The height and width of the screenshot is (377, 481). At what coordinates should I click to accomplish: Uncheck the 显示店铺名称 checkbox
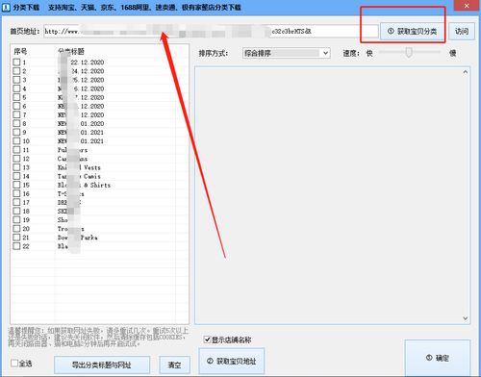click(x=207, y=339)
